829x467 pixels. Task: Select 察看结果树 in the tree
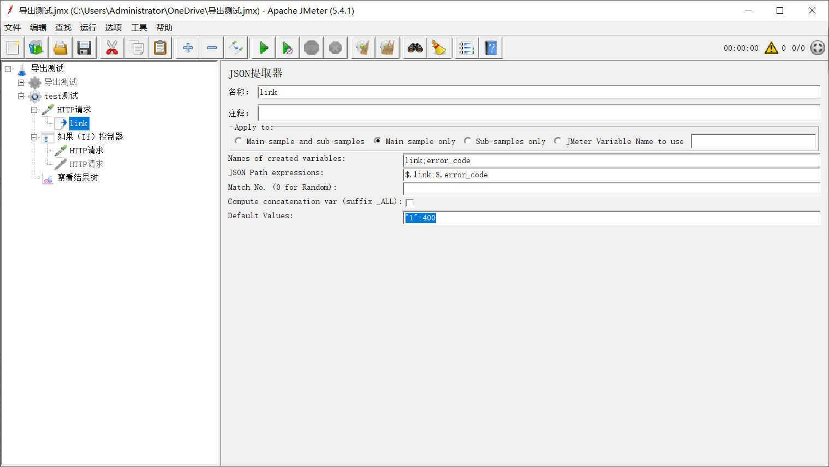77,178
